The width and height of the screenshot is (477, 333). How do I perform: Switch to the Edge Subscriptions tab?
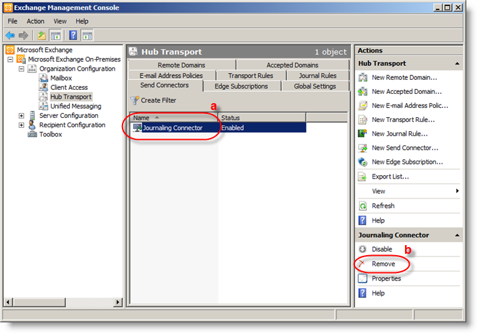click(x=241, y=87)
